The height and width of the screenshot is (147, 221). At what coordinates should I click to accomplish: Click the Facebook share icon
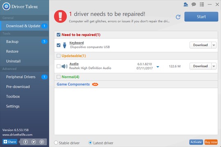25,142
